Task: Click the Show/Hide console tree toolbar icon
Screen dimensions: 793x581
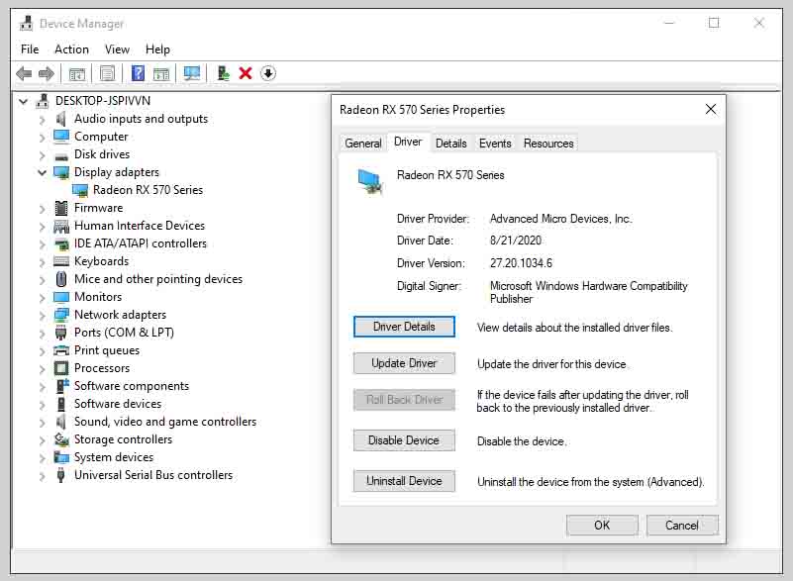Action: point(76,72)
